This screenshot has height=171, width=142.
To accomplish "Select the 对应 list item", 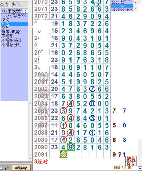I will click(14, 24).
